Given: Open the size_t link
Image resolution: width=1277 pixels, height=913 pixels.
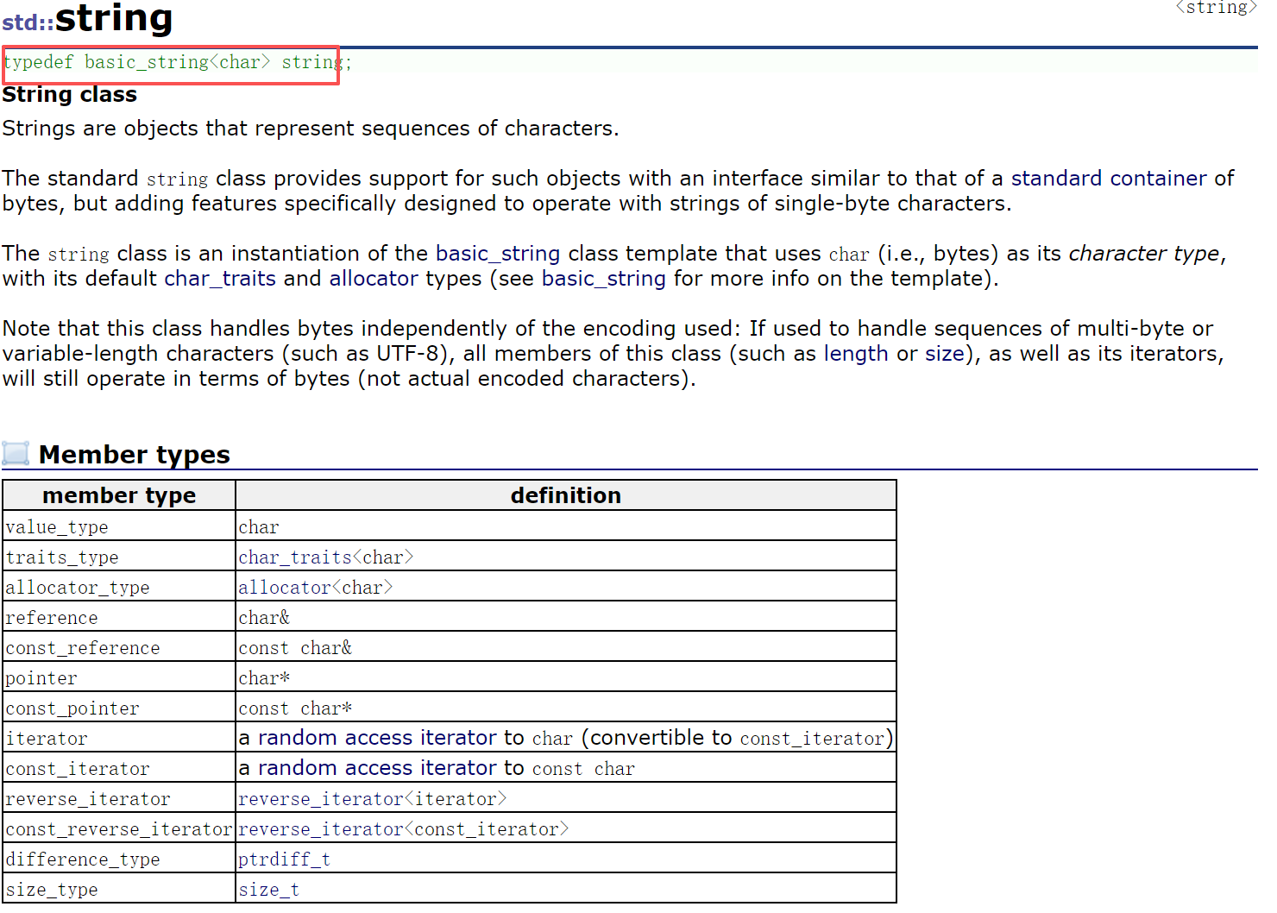Looking at the screenshot, I should (269, 890).
